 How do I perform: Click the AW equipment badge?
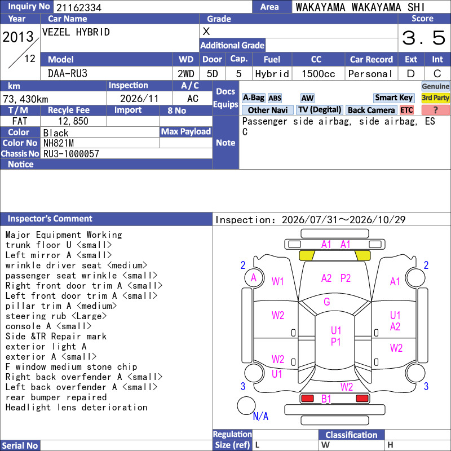tap(307, 98)
